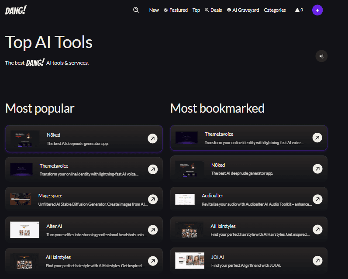Click the arrow icon on Mage.space card

click(153, 200)
